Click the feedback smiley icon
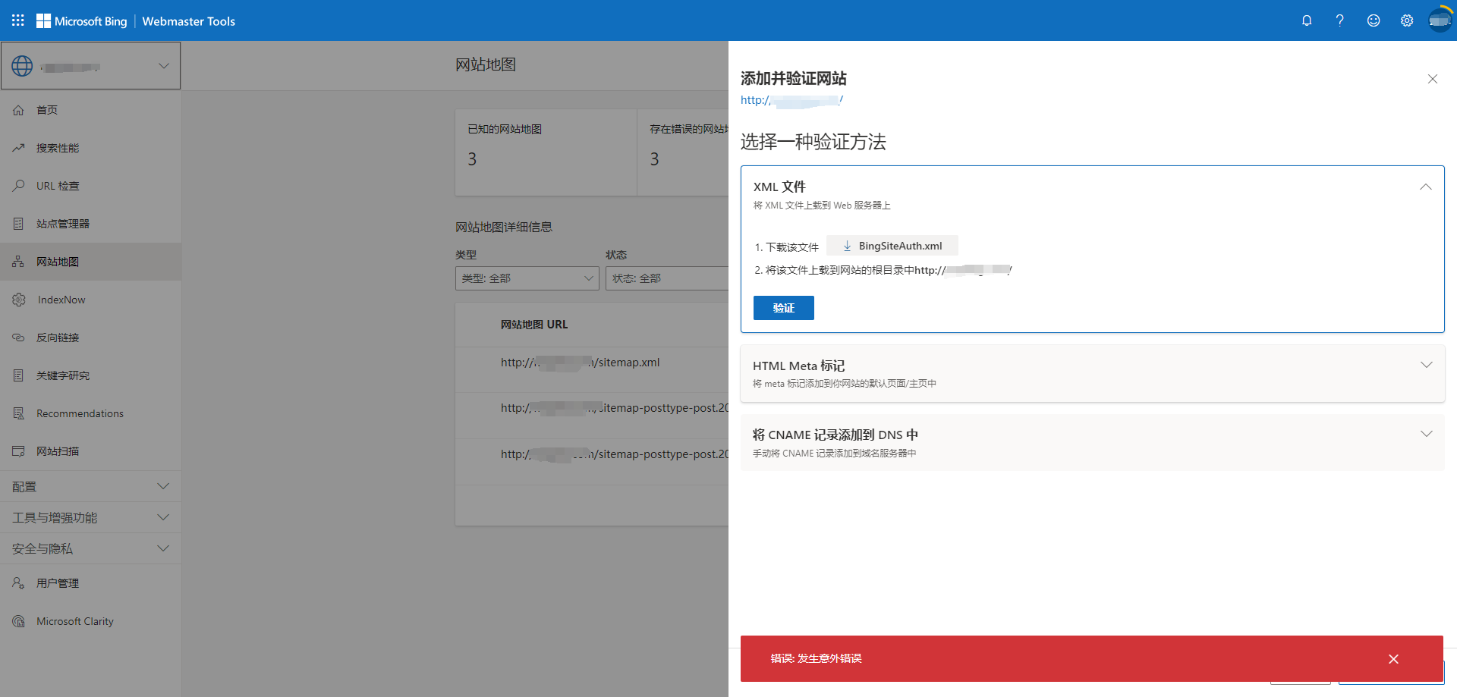 [1374, 20]
